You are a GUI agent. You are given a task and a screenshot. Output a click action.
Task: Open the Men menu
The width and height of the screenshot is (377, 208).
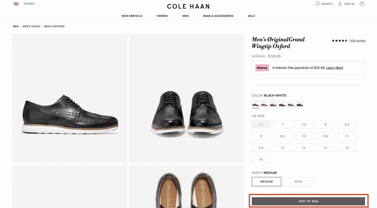[185, 16]
